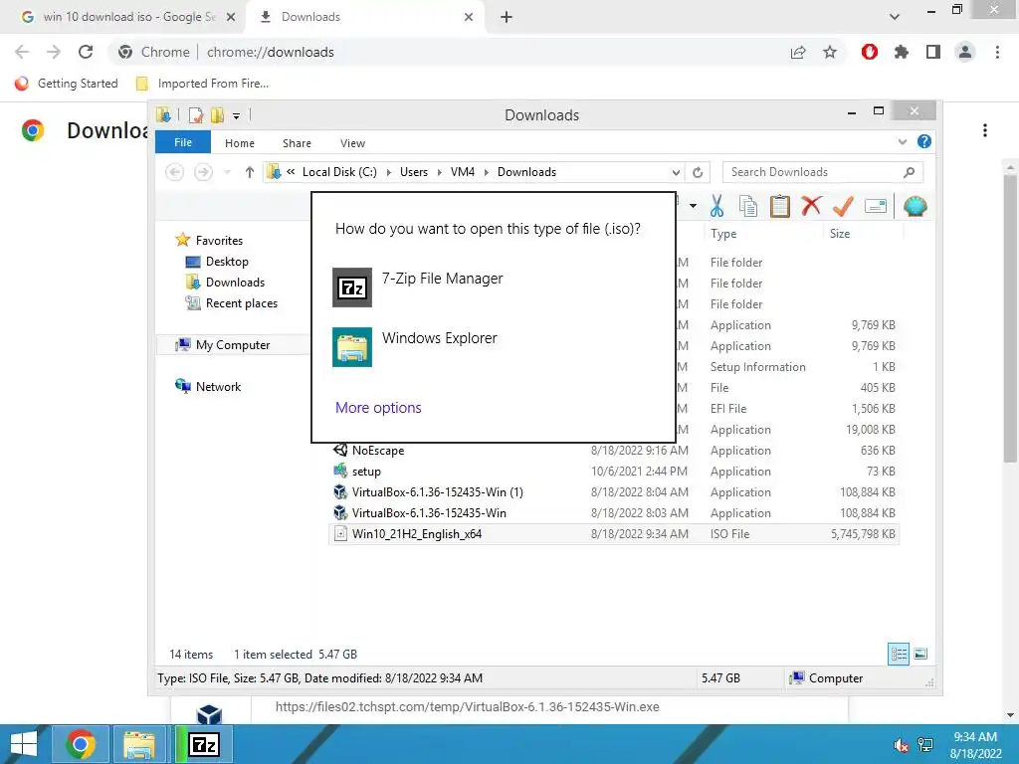Expand the ribbon with the chevron
Viewport: 1019px width, 764px height.
(x=902, y=141)
